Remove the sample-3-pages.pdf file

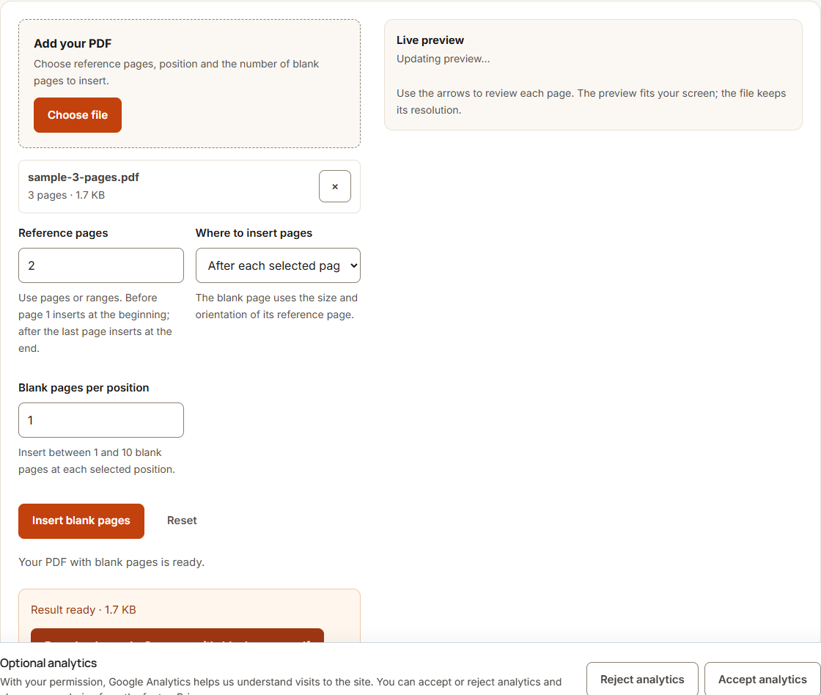[x=334, y=186]
